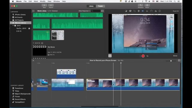Click Reset All adjustments
The image size is (192, 108).
pyautogui.click(x=175, y=11)
